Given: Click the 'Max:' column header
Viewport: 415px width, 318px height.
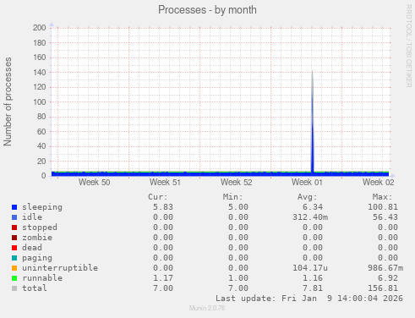Looking at the screenshot, I should tap(383, 197).
